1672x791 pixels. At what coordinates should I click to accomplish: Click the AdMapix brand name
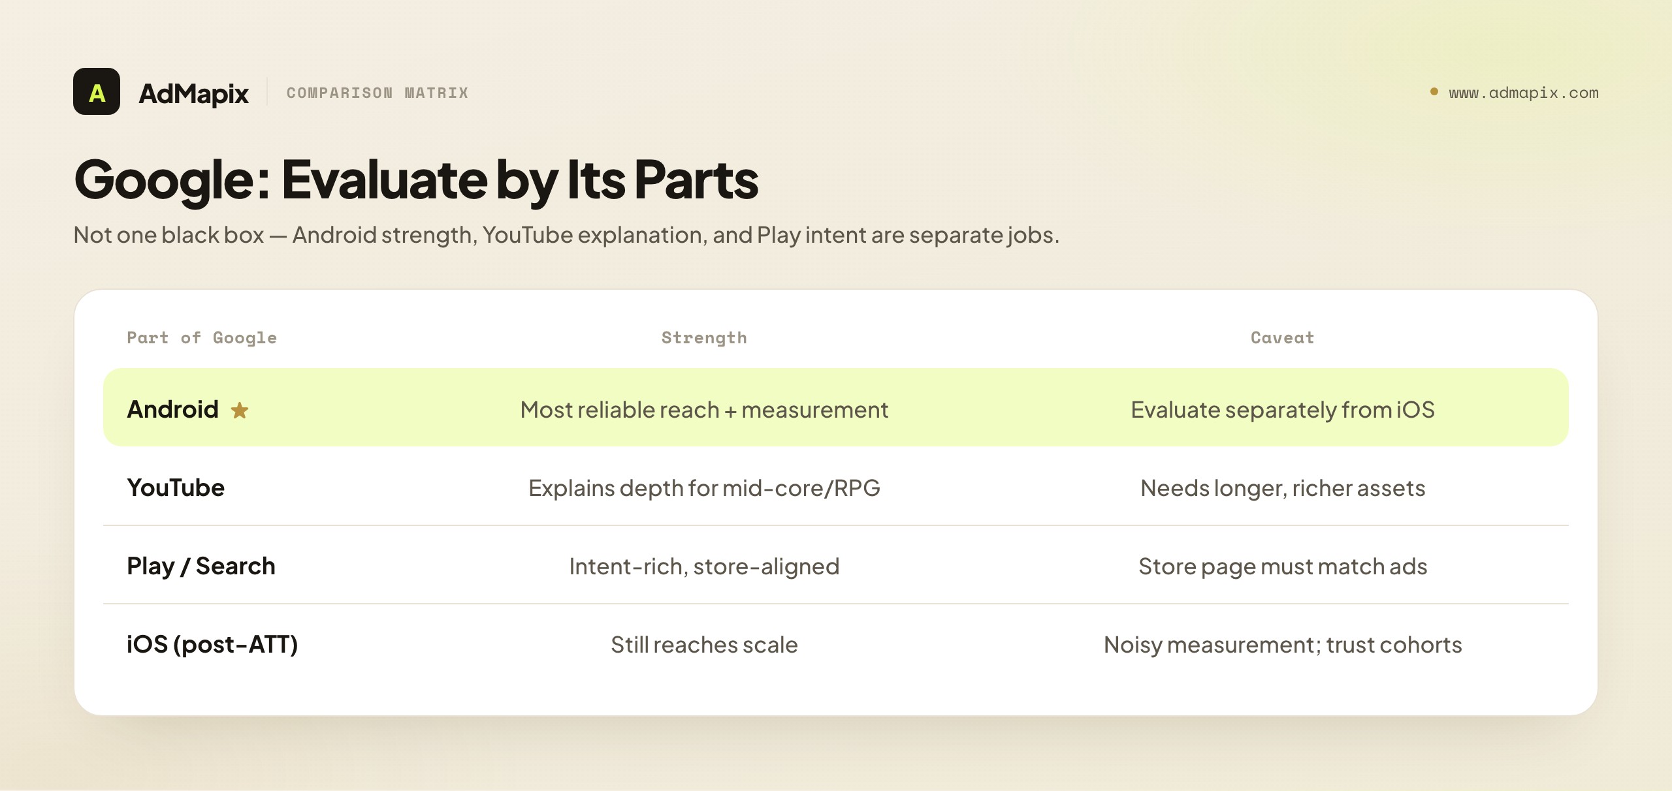click(x=193, y=94)
